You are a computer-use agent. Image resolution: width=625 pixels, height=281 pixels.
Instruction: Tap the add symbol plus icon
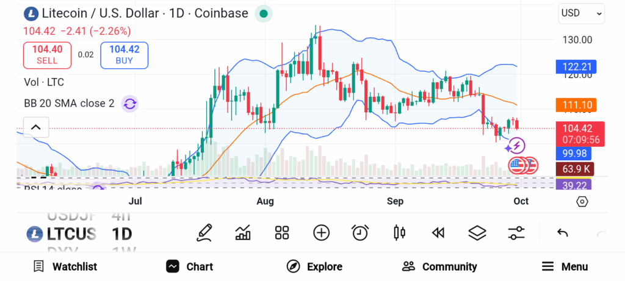[321, 232]
